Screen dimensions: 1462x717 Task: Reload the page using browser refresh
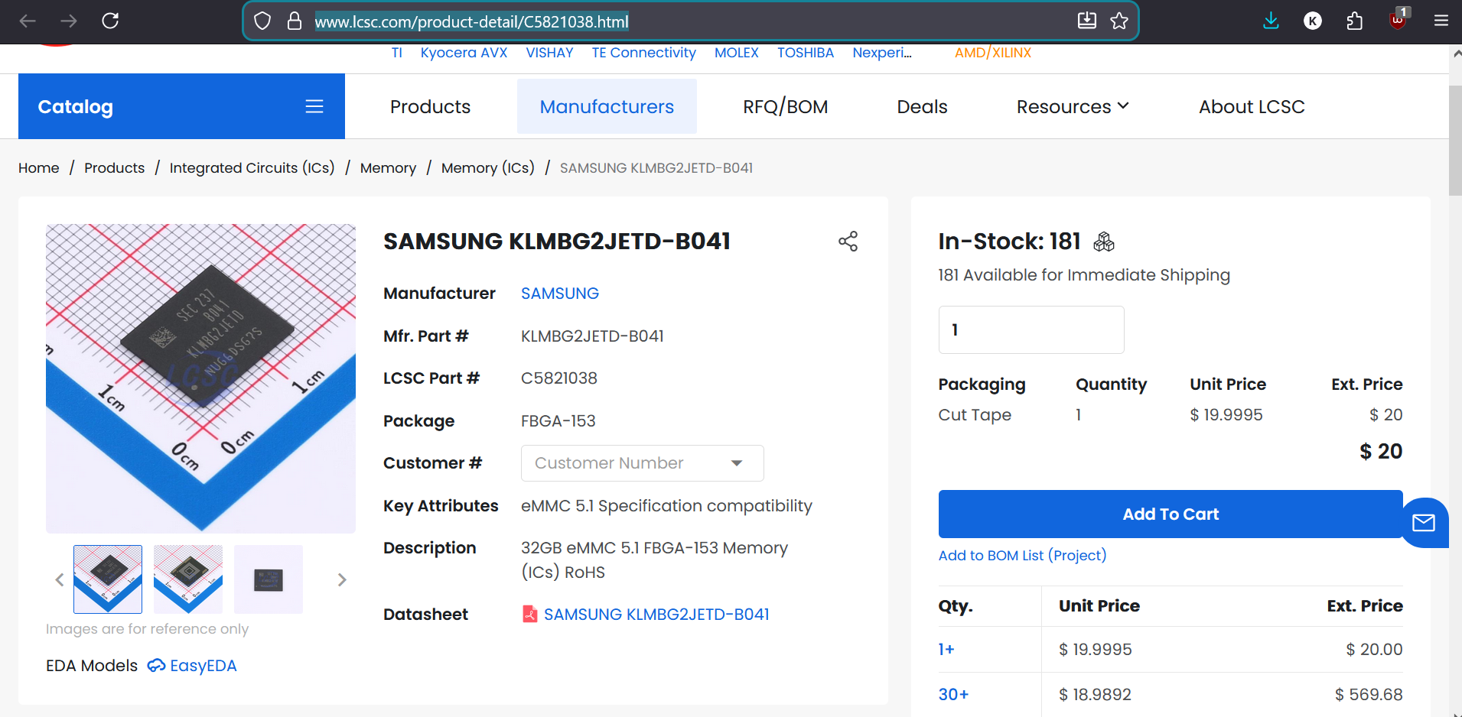pos(110,21)
